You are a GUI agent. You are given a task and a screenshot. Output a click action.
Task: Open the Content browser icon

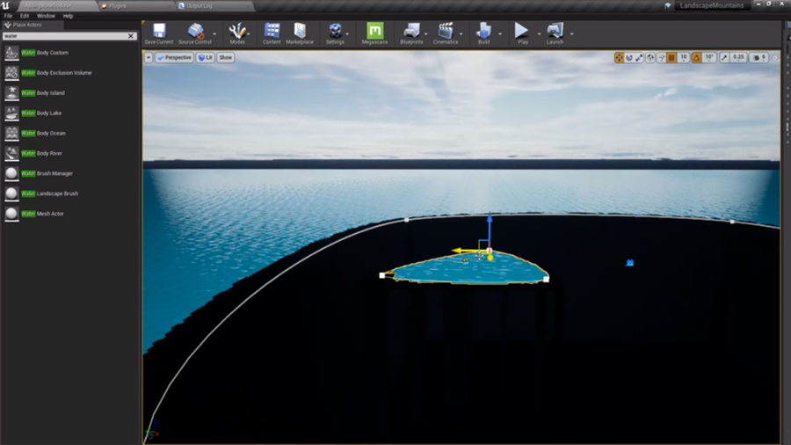[272, 31]
